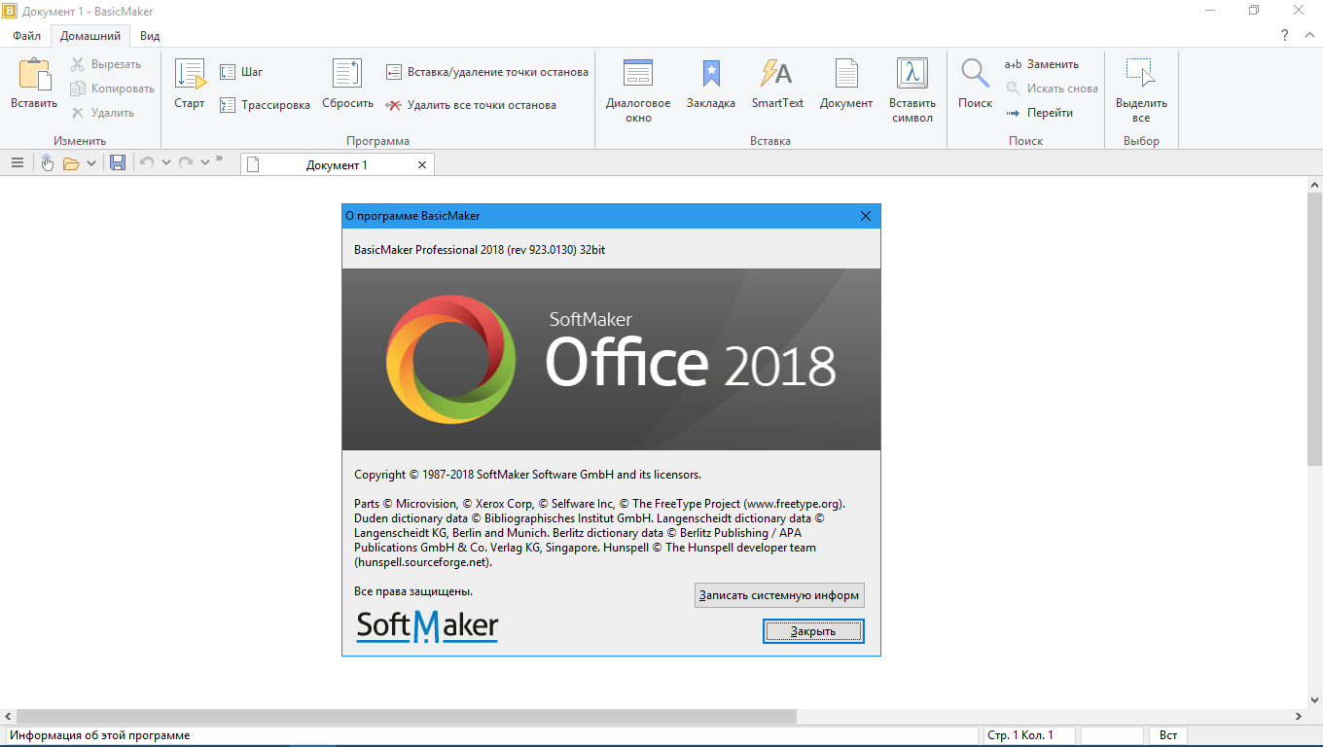Select the Вырезать cut command
This screenshot has width=1323, height=747.
coord(106,64)
